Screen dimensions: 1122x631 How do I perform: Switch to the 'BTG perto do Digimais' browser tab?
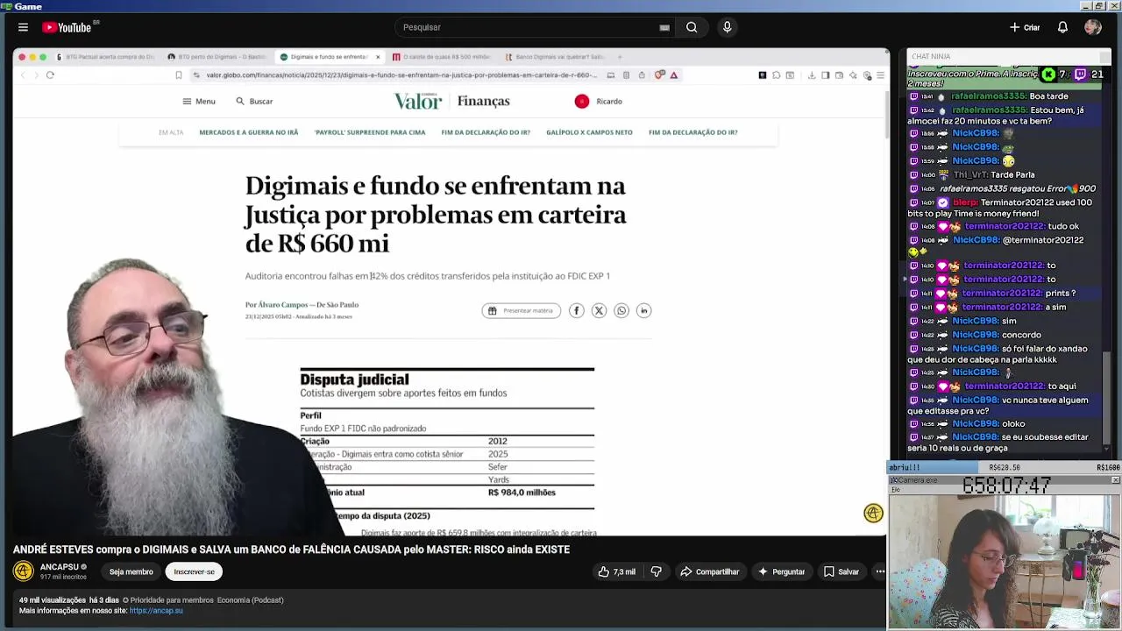(x=217, y=57)
